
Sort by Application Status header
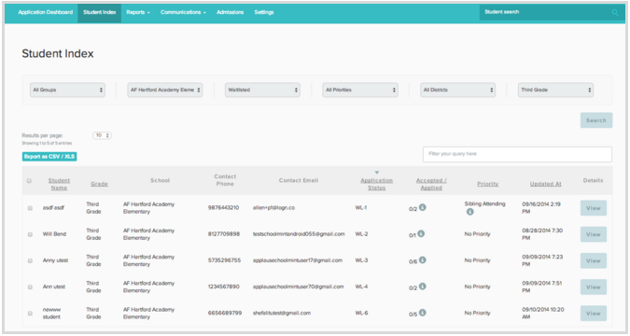point(376,184)
